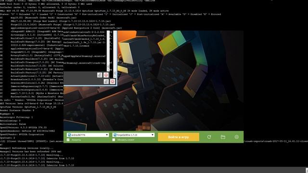Click the "Multitexture: false" line
The image size is (308, 173).
[x=13, y=124]
